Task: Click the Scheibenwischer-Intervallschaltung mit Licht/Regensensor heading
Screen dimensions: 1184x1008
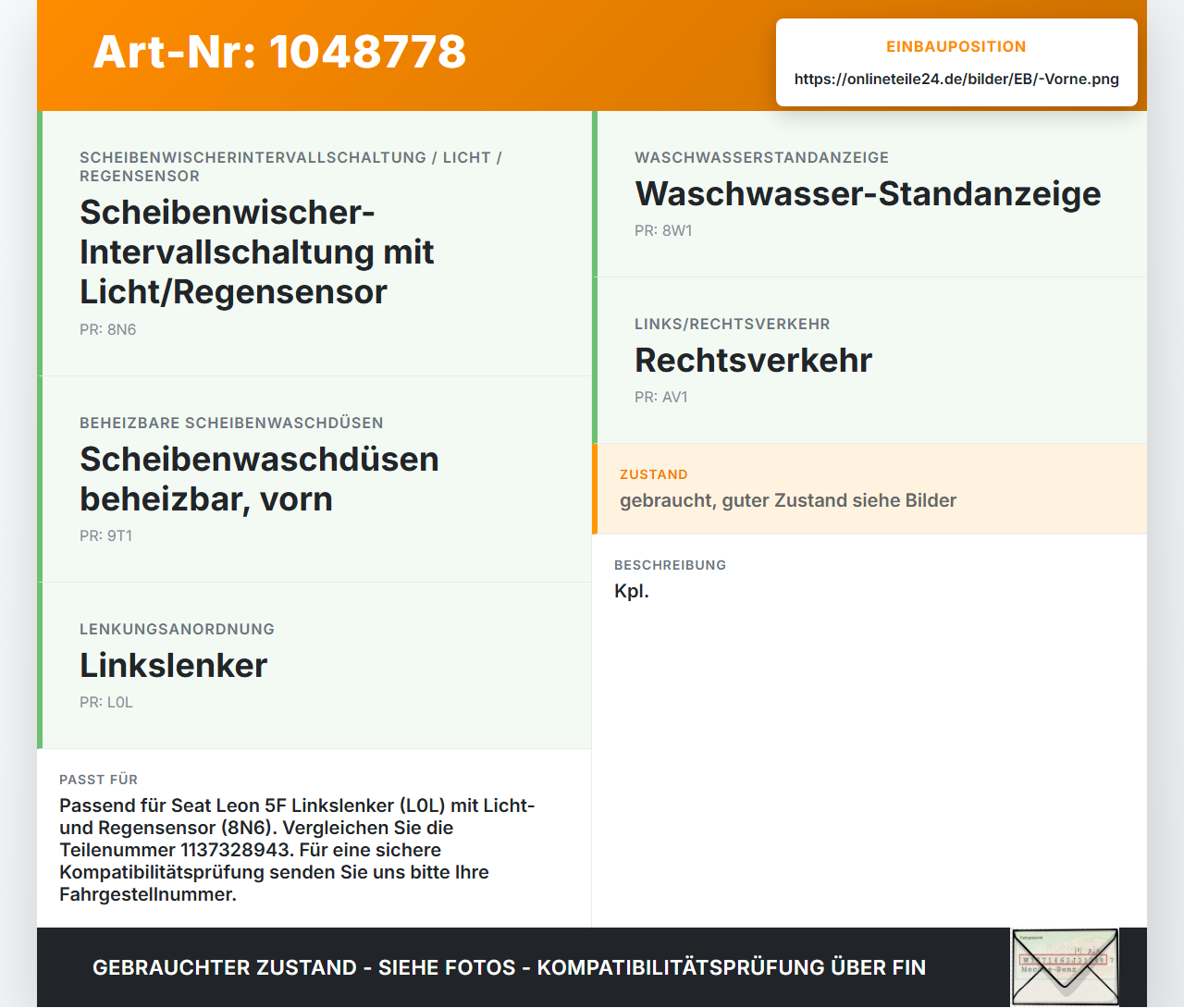Action: coord(257,252)
